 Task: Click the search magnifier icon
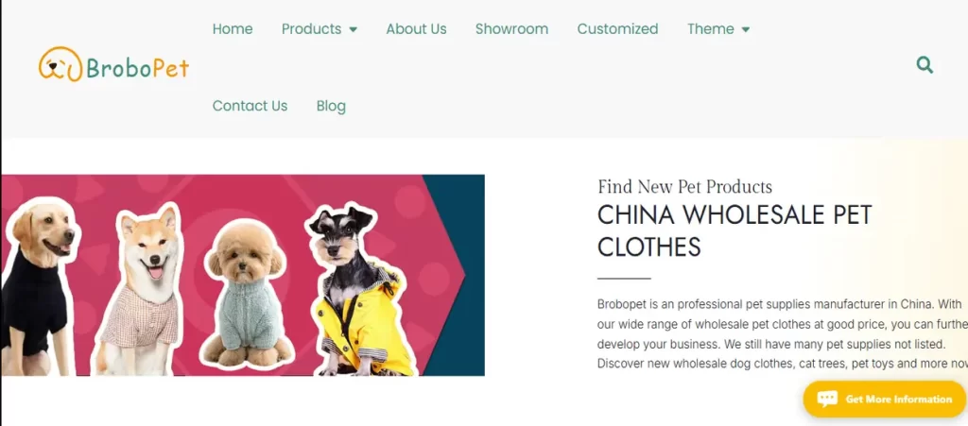(925, 65)
